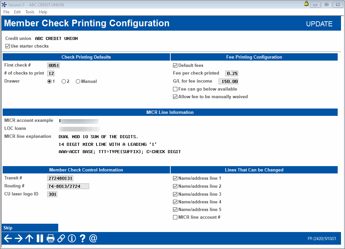Click the forward arrow navigation icon
Screen dimensions: 345x249
coord(18,238)
